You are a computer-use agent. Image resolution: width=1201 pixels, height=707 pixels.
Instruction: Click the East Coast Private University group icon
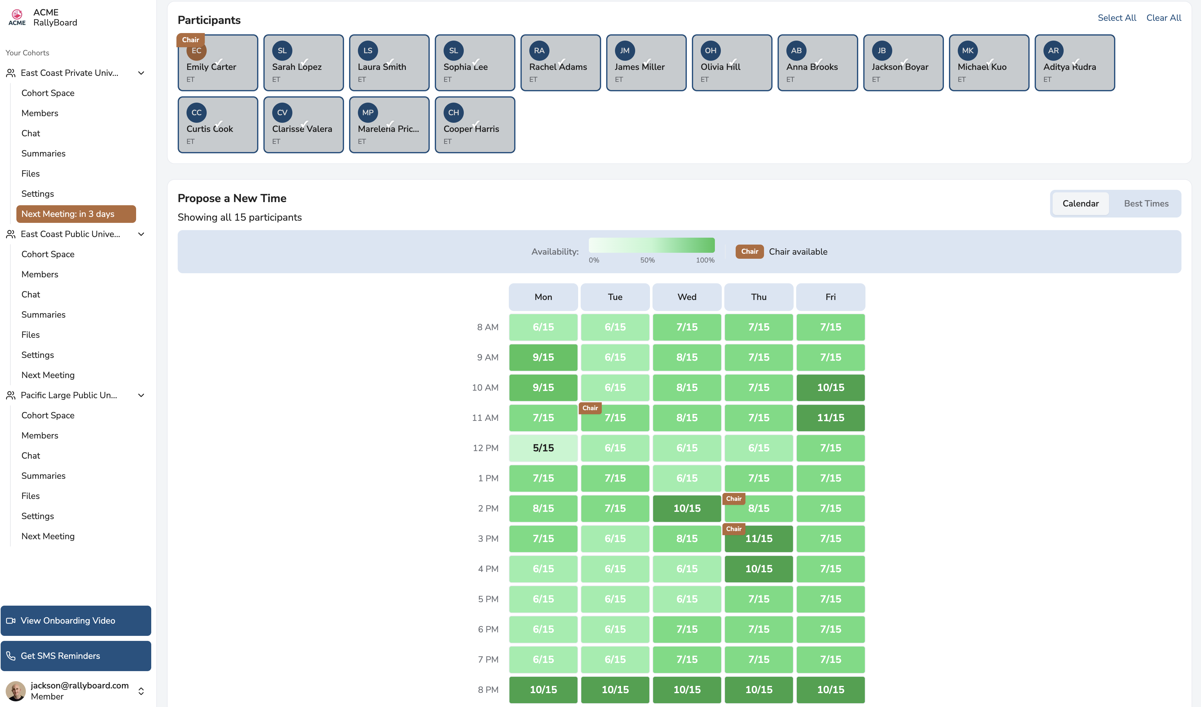10,73
